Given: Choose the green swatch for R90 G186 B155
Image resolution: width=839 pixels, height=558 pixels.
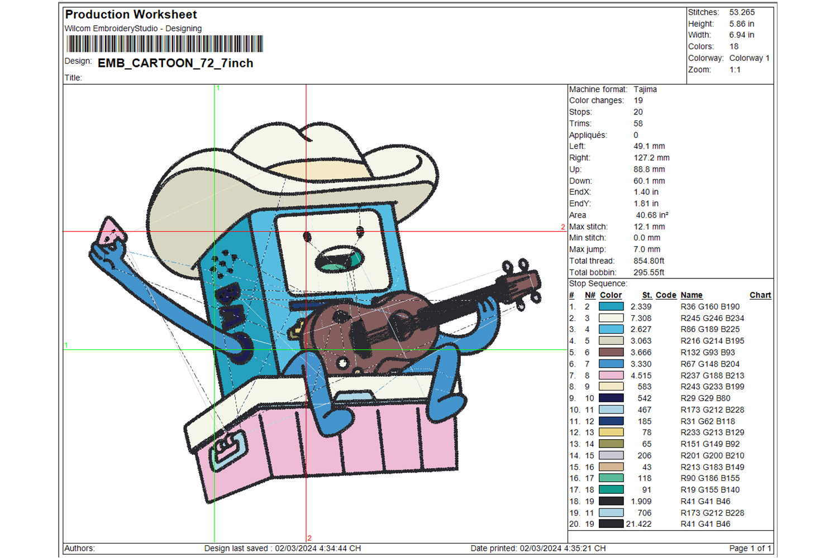Looking at the screenshot, I should 611,478.
